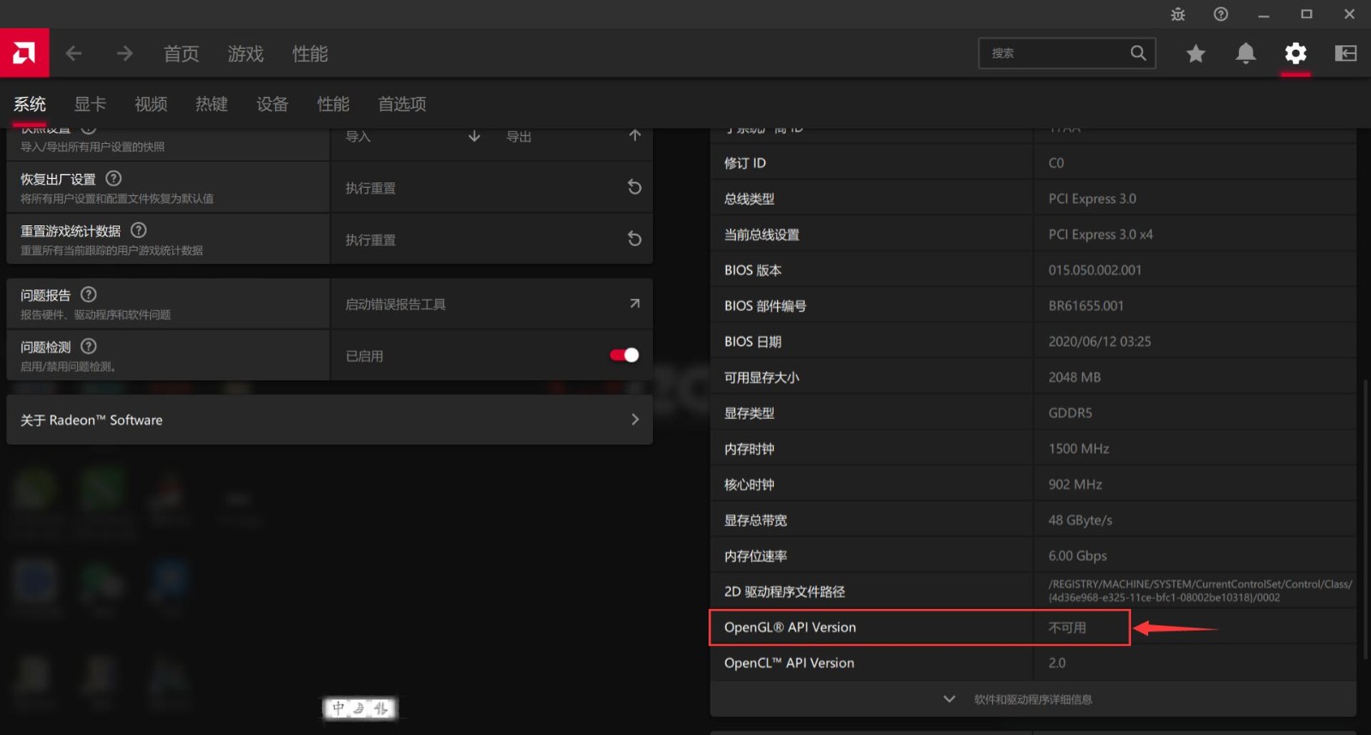Expand 关于 Radeon Software chevron
The height and width of the screenshot is (735, 1371).
[634, 419]
